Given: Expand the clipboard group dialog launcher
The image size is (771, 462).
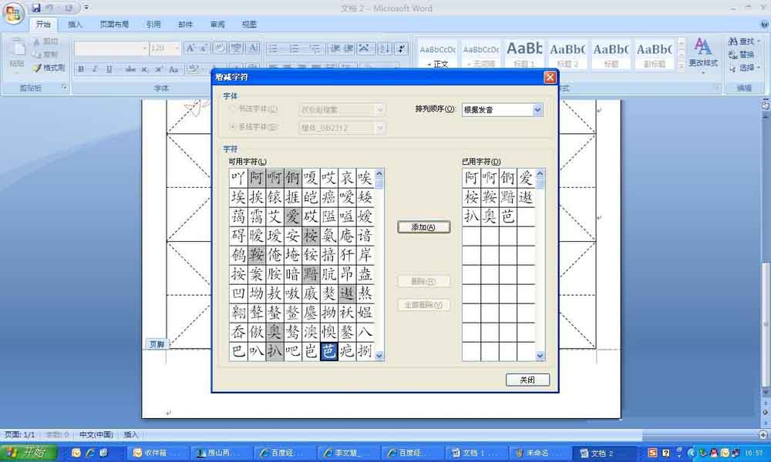Looking at the screenshot, I should pyautogui.click(x=64, y=87).
